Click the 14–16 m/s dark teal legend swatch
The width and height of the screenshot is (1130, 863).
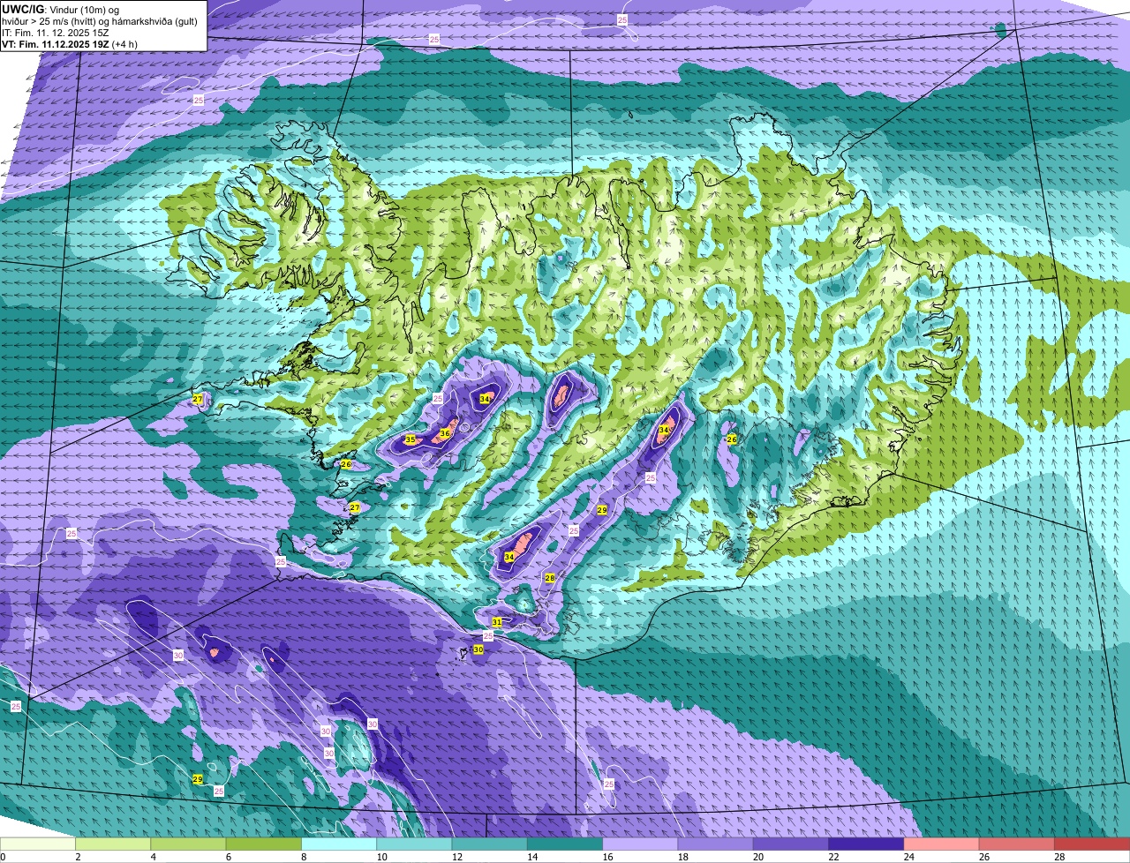point(565,844)
